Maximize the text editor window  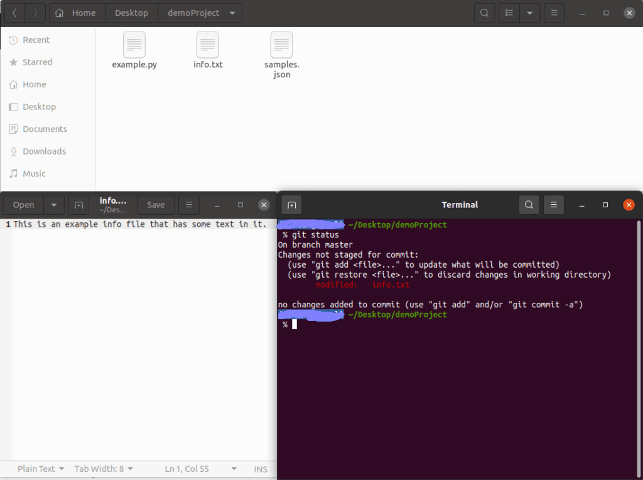[240, 205]
